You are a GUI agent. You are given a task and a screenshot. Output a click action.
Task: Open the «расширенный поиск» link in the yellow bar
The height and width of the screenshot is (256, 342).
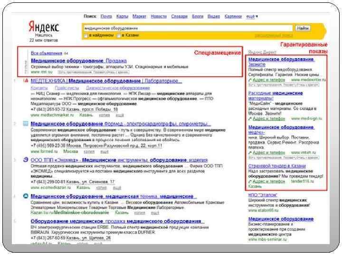pyautogui.click(x=274, y=36)
